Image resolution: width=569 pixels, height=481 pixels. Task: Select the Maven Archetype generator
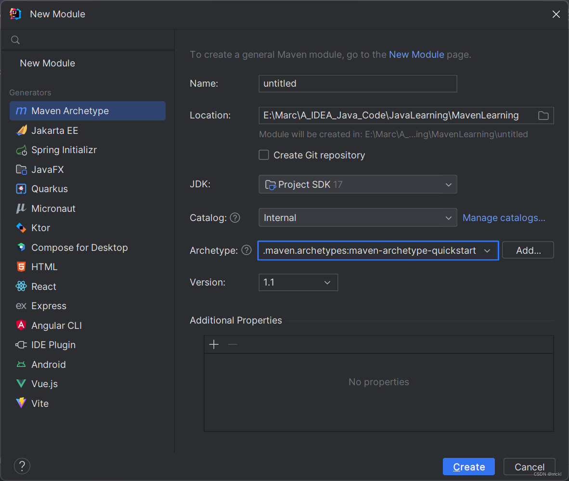[88, 111]
